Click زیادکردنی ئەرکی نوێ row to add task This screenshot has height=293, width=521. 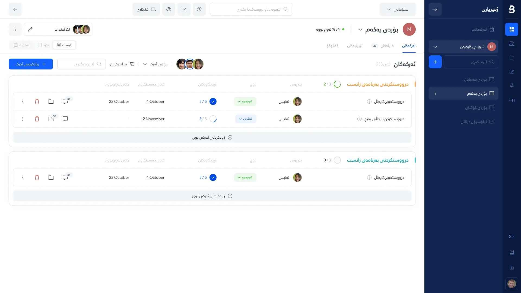click(x=212, y=137)
